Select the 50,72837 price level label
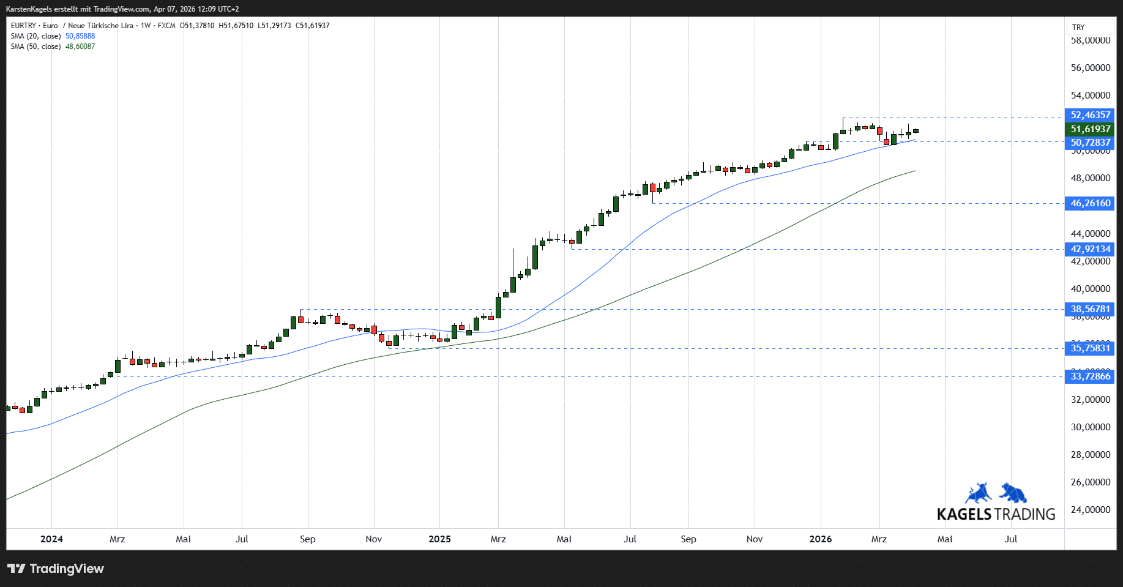 pyautogui.click(x=1090, y=143)
